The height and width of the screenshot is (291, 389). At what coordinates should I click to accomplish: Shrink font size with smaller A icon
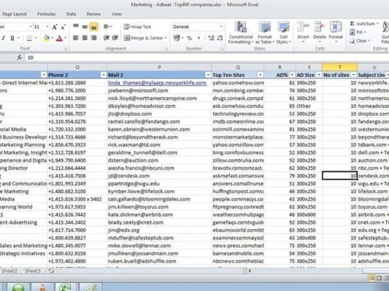click(x=63, y=27)
